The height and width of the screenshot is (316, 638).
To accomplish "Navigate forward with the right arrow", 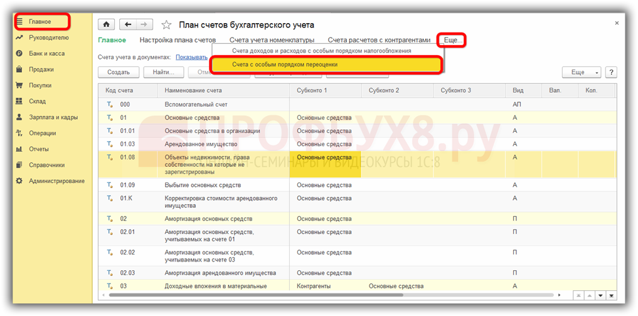I will [144, 24].
